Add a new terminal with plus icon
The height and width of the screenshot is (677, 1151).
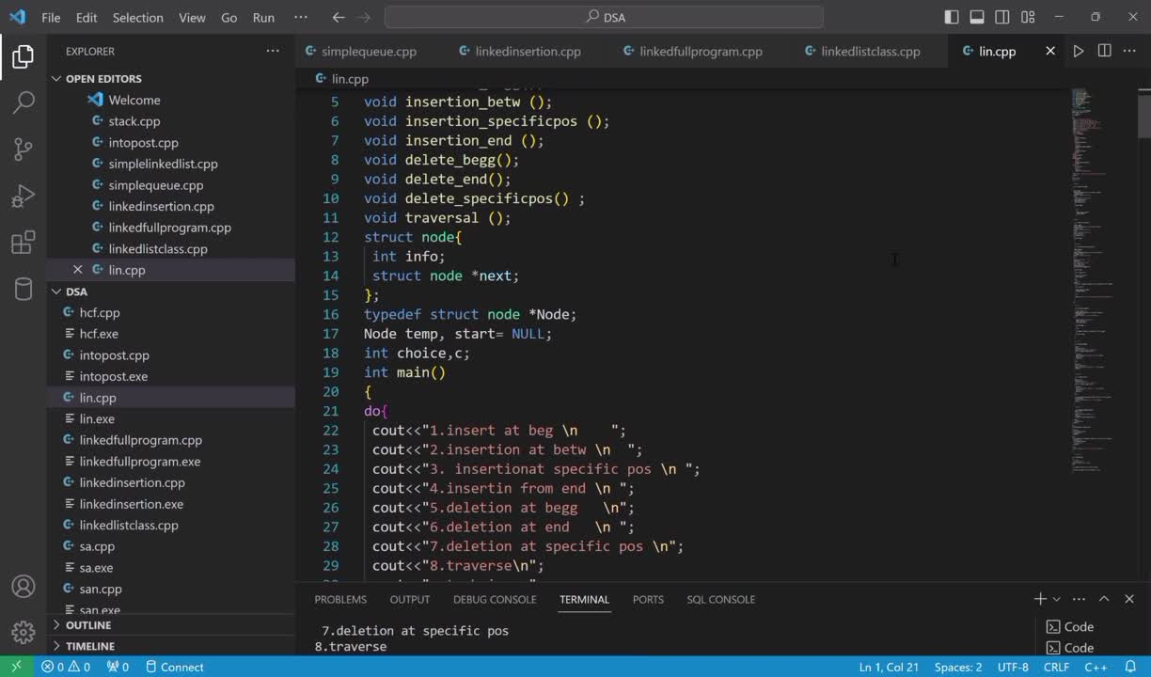click(x=1040, y=599)
